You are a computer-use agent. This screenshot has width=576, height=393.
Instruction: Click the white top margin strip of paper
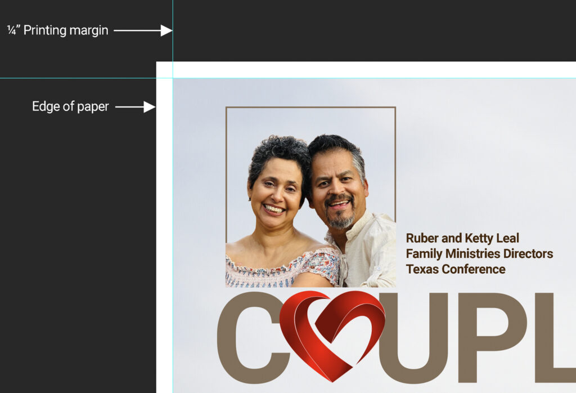point(366,69)
